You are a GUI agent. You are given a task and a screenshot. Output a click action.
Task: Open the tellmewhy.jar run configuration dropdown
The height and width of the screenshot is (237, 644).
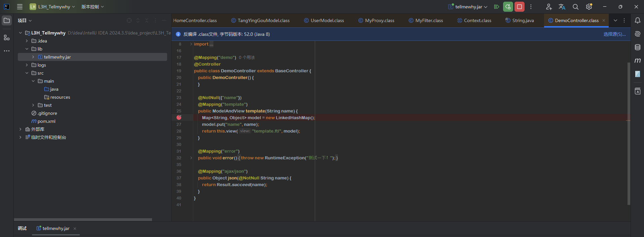point(468,7)
